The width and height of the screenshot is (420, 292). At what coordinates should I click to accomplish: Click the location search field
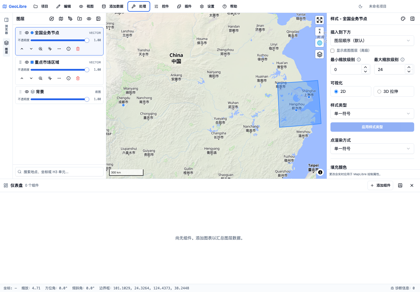[59, 172]
